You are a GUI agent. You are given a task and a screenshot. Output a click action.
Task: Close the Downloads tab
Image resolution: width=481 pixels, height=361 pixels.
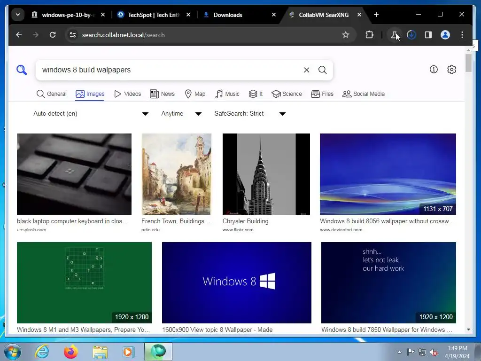pos(274,15)
